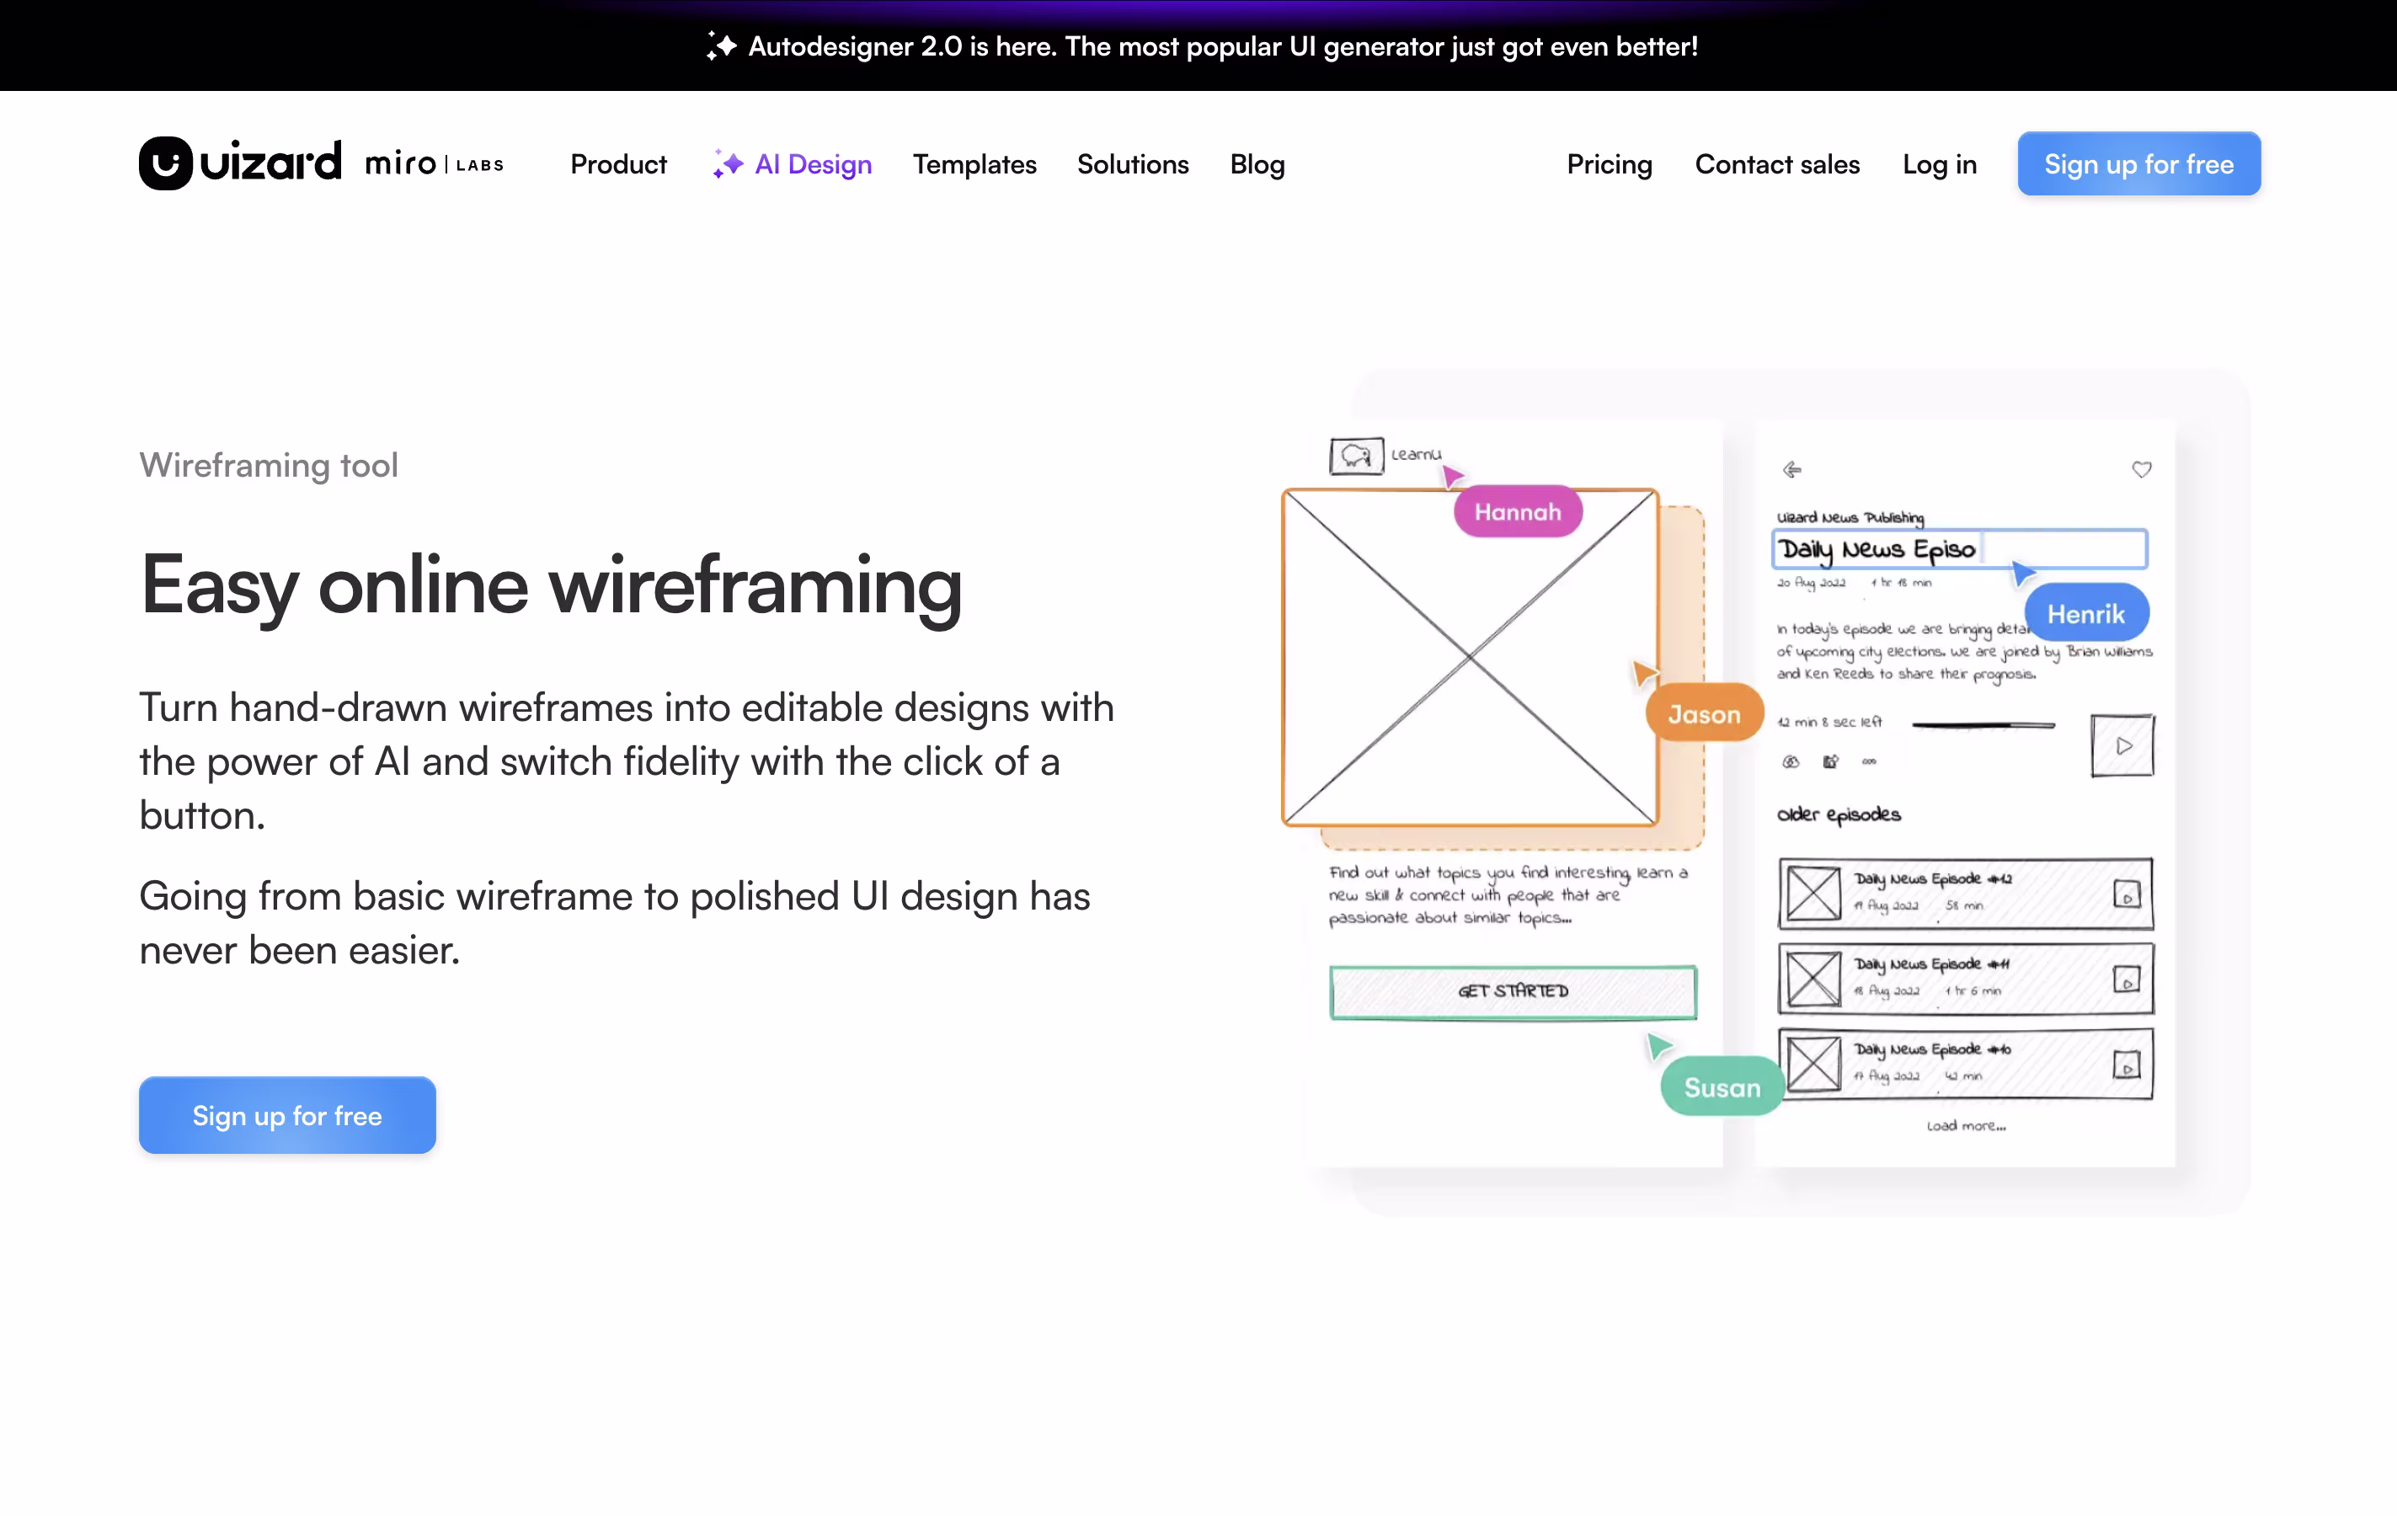Click the Contact sales link
This screenshot has width=2397, height=1516.
[1777, 164]
